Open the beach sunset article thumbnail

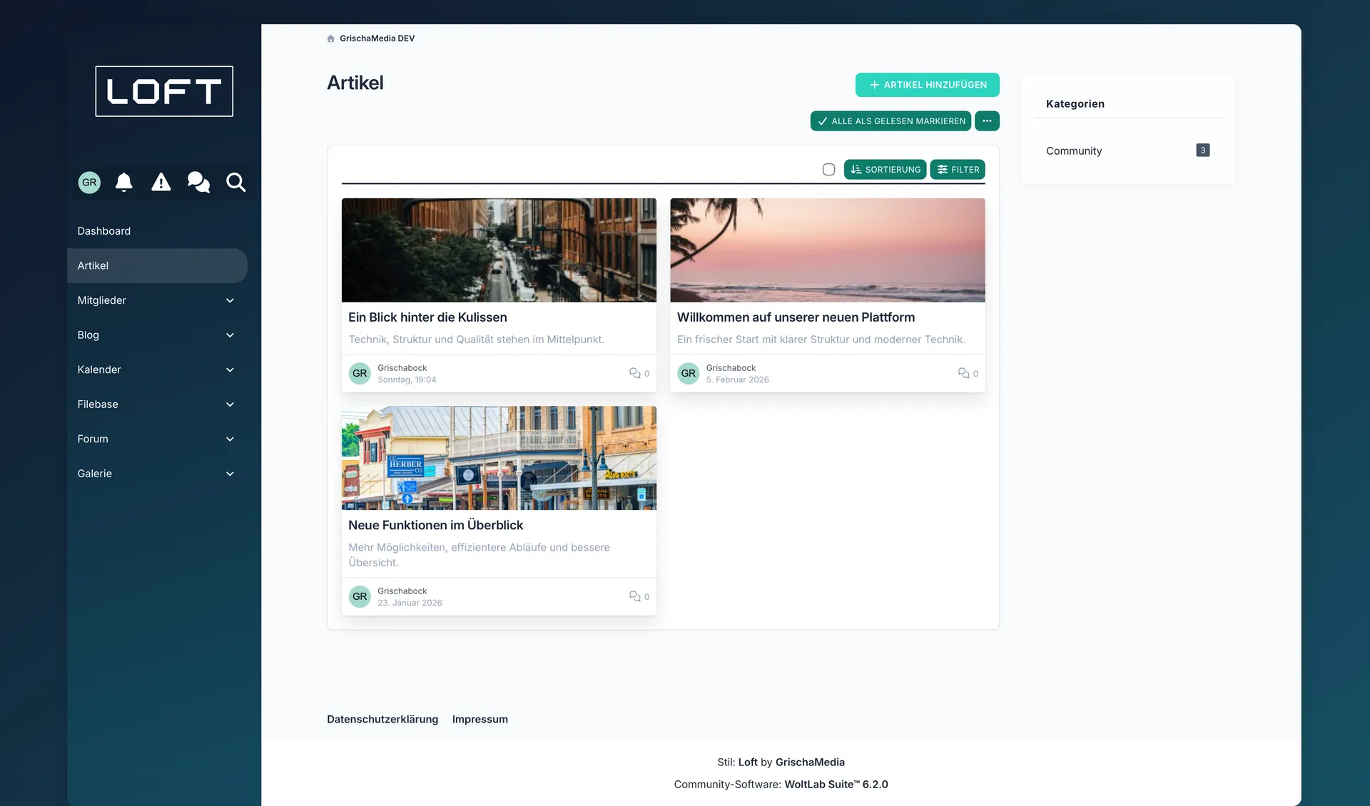coord(827,250)
